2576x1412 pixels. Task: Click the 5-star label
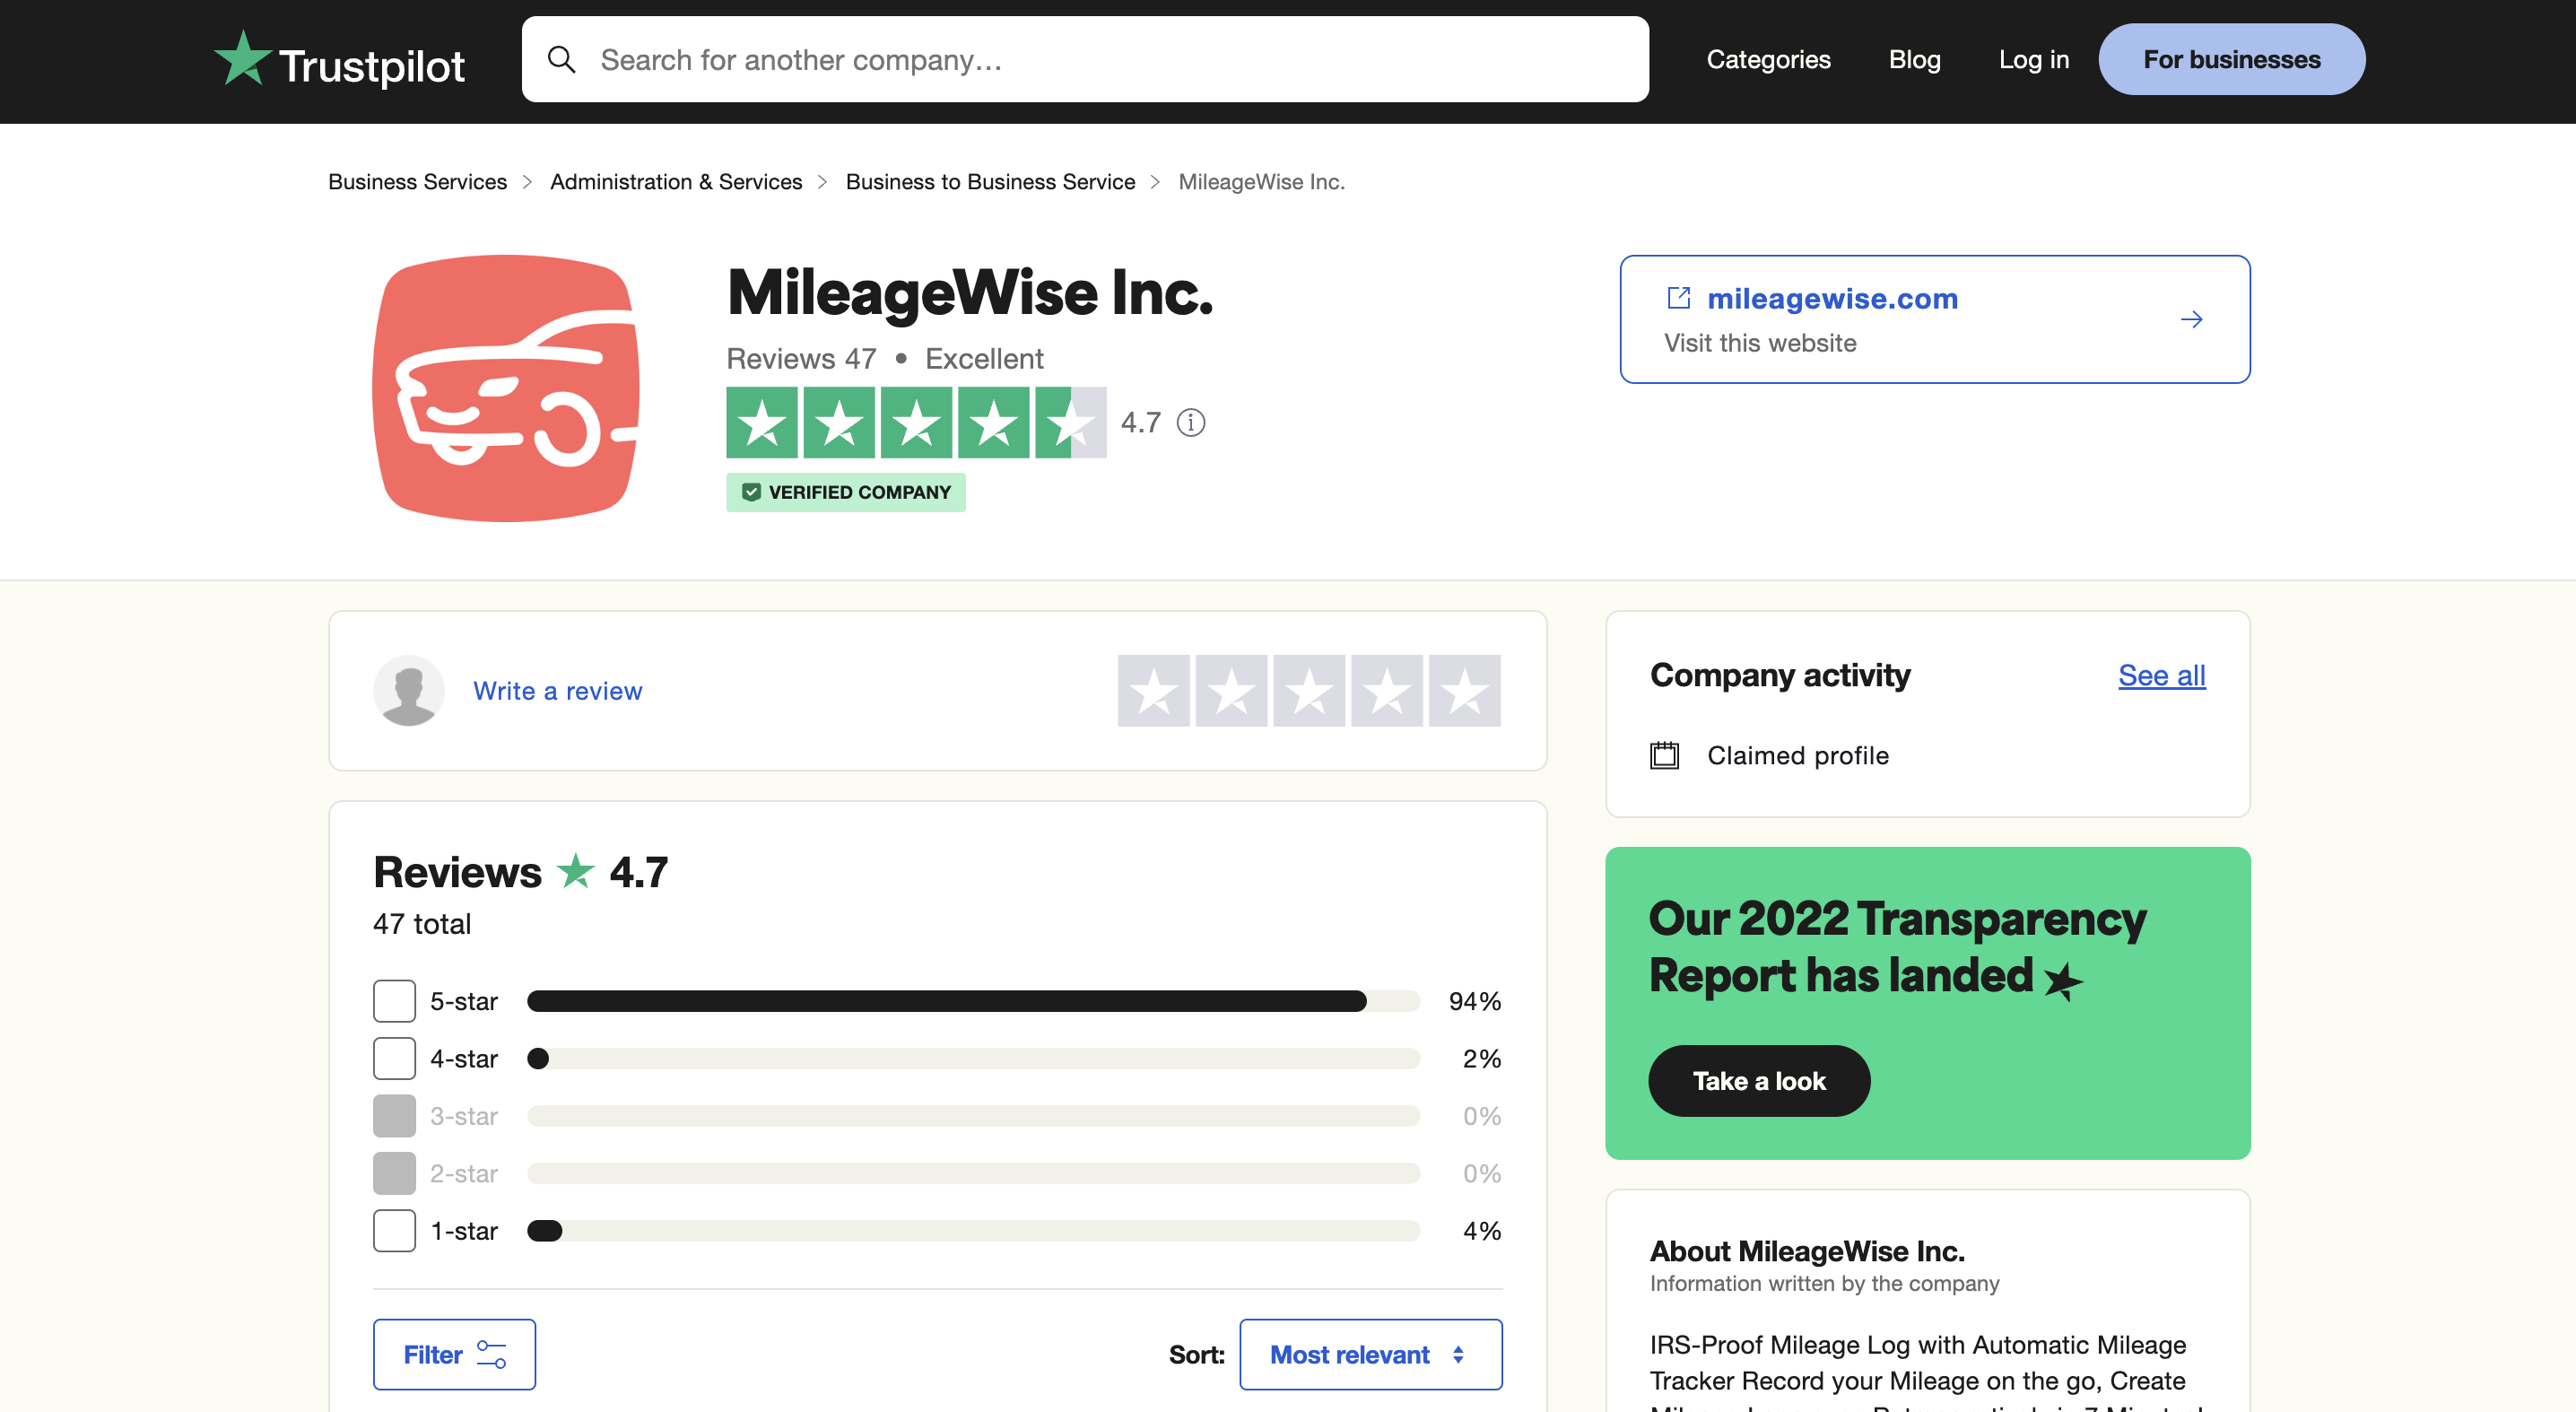[463, 1001]
